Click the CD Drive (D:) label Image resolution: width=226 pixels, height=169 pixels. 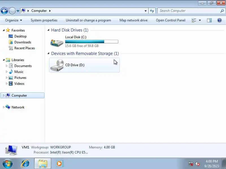[x=75, y=65]
